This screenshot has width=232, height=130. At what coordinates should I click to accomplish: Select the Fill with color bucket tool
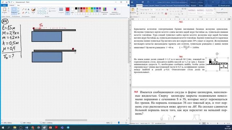(26, 9)
